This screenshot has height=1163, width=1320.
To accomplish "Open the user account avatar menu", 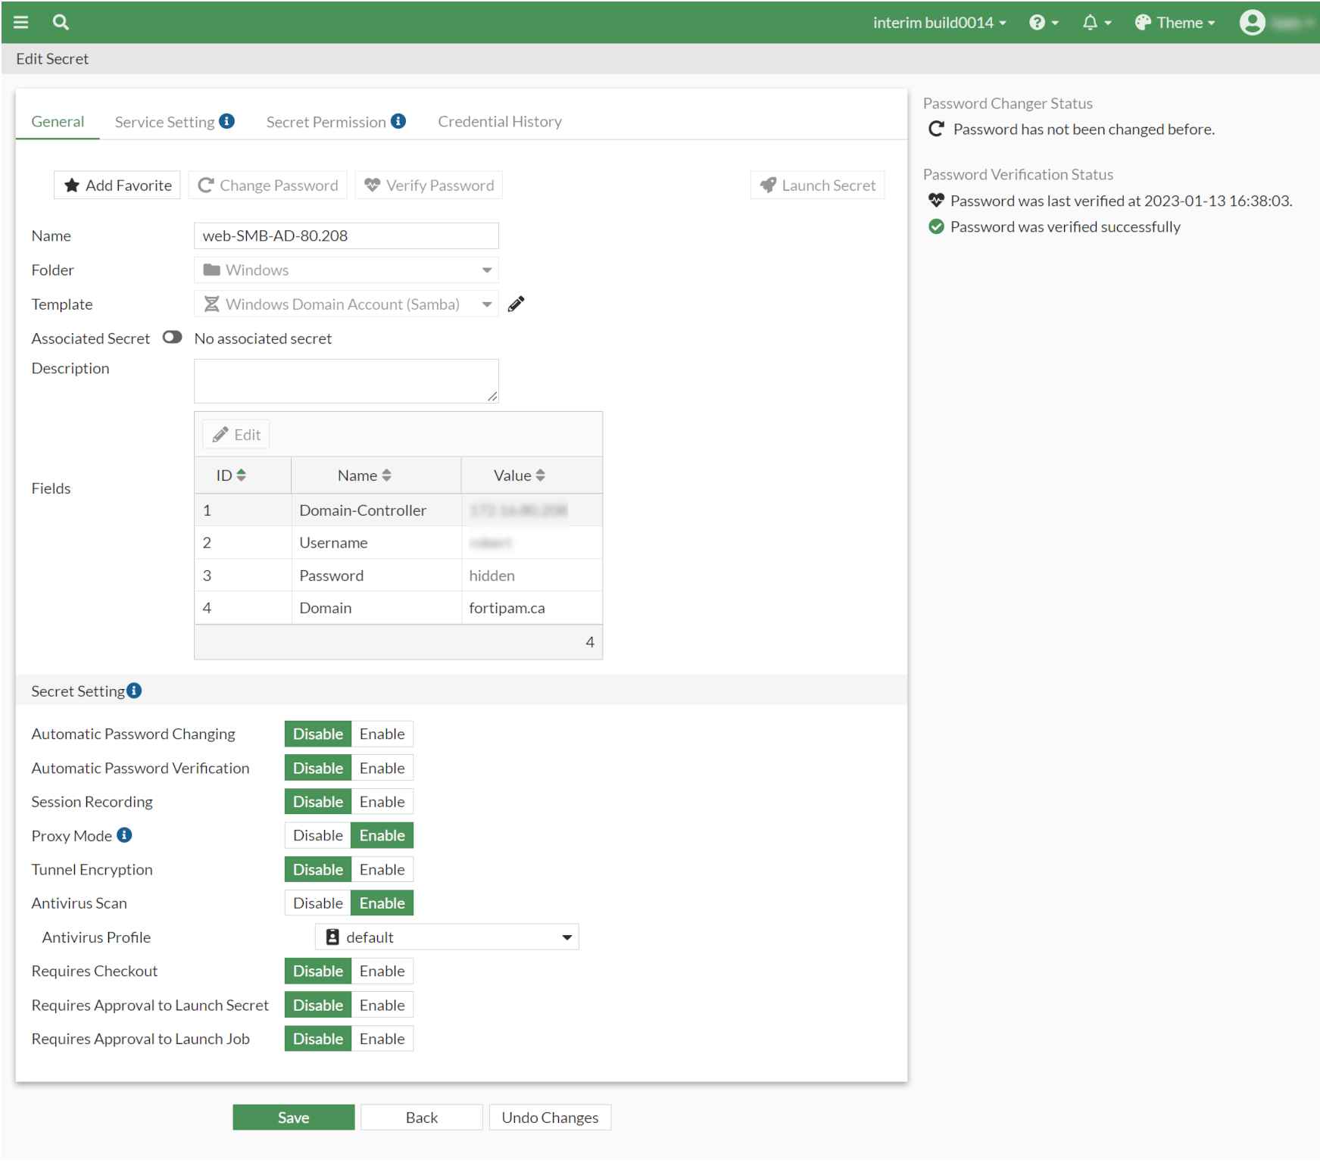I will [1252, 22].
